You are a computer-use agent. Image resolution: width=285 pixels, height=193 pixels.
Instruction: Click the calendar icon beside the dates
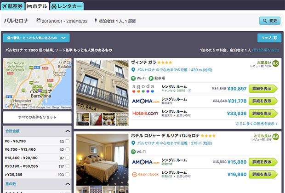pos(38,21)
